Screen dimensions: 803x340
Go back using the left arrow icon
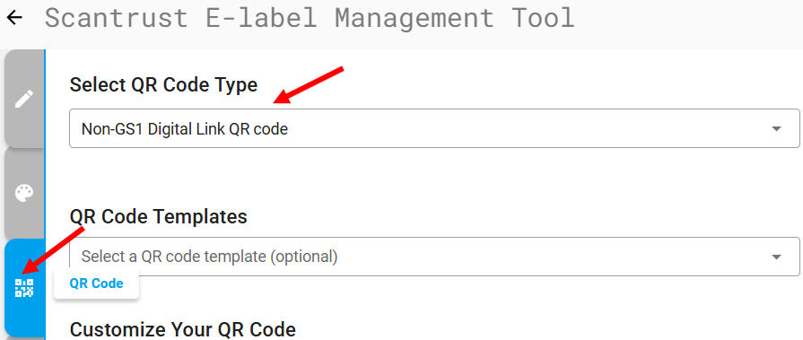tap(14, 17)
